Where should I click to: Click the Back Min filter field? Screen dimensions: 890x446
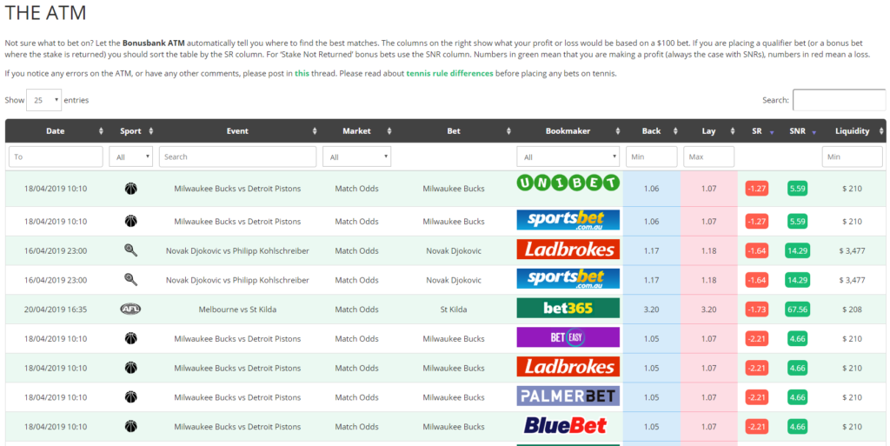coord(652,156)
